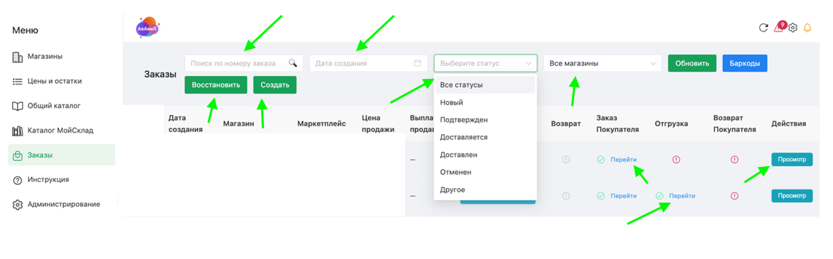Focus the Поиск по номеру заказа field
This screenshot has height=259, width=833.
(x=237, y=63)
